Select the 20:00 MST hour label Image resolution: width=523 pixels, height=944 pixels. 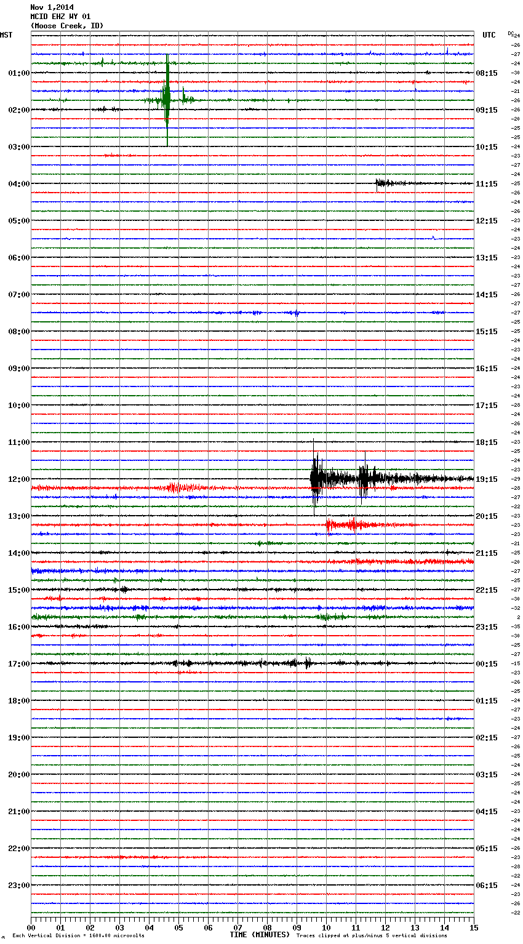tap(19, 774)
